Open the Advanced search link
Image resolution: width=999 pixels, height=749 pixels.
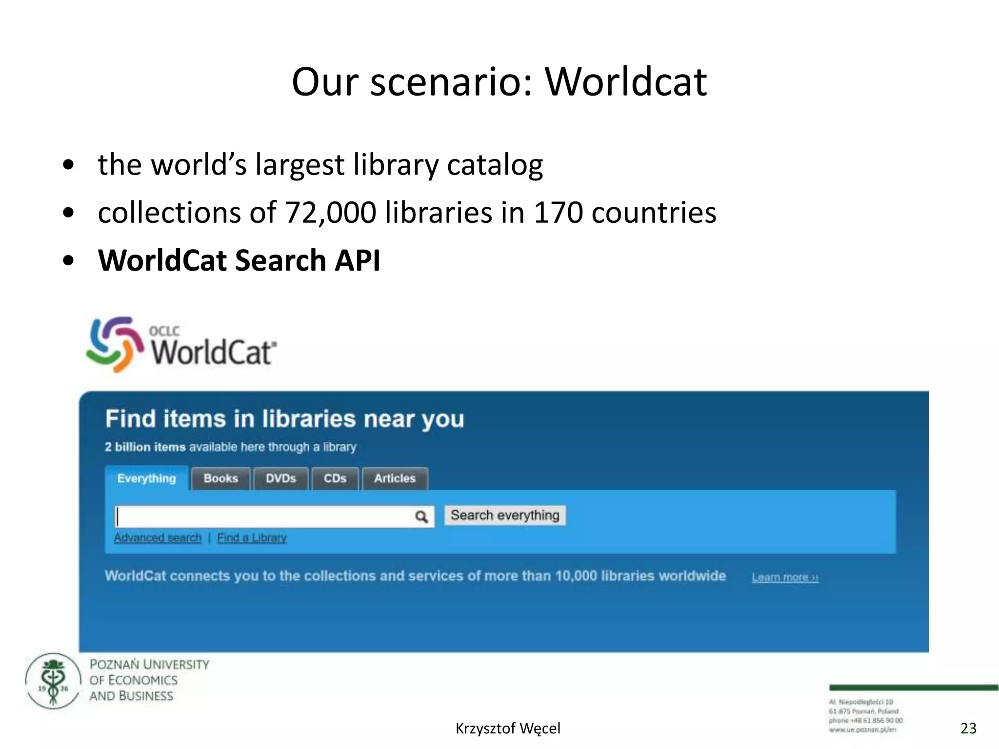point(158,538)
